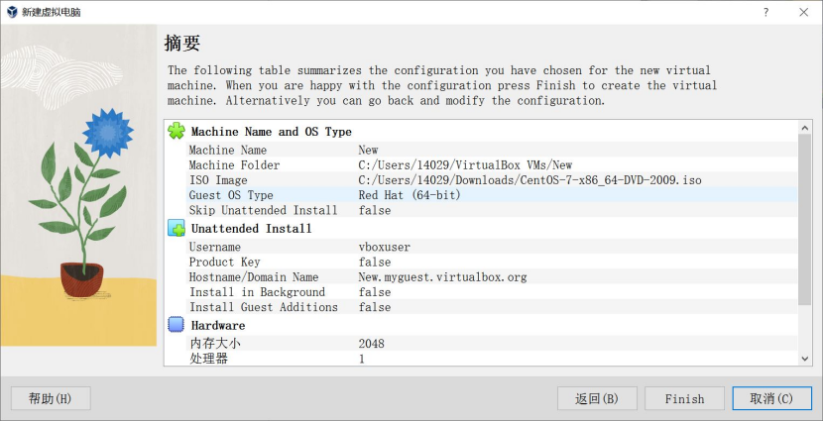Select the Product Key row
Image resolution: width=824 pixels, height=422 pixels.
(492, 262)
